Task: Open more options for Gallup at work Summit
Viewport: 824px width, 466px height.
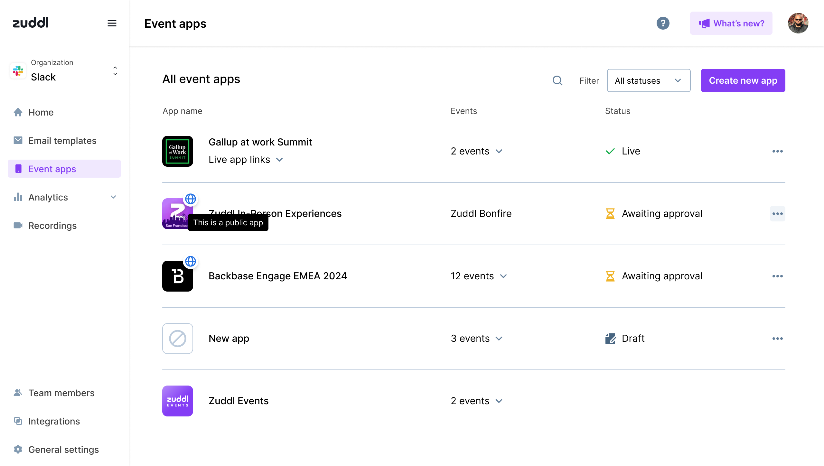Action: pyautogui.click(x=777, y=151)
